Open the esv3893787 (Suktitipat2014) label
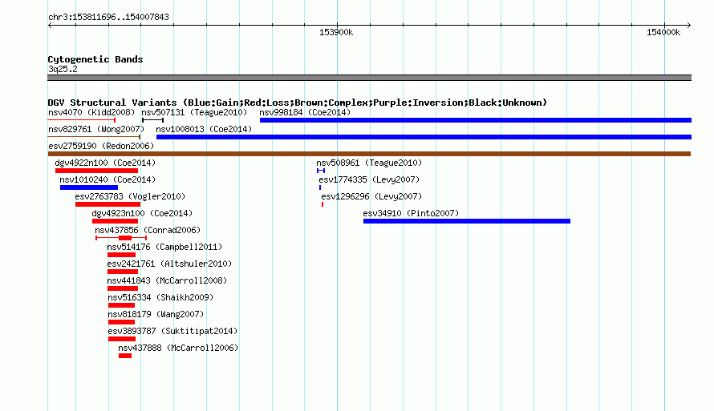This screenshot has width=714, height=411. (x=172, y=331)
